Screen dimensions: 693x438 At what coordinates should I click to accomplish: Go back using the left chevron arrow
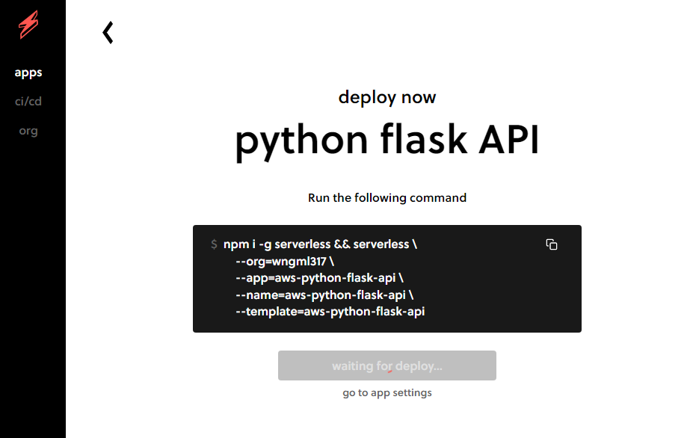[x=108, y=32]
